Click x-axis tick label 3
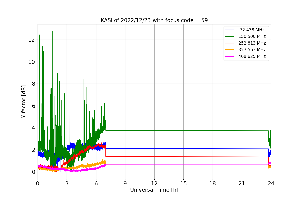Image resolution: width=301 pixels, height=201 pixels. tap(67, 184)
